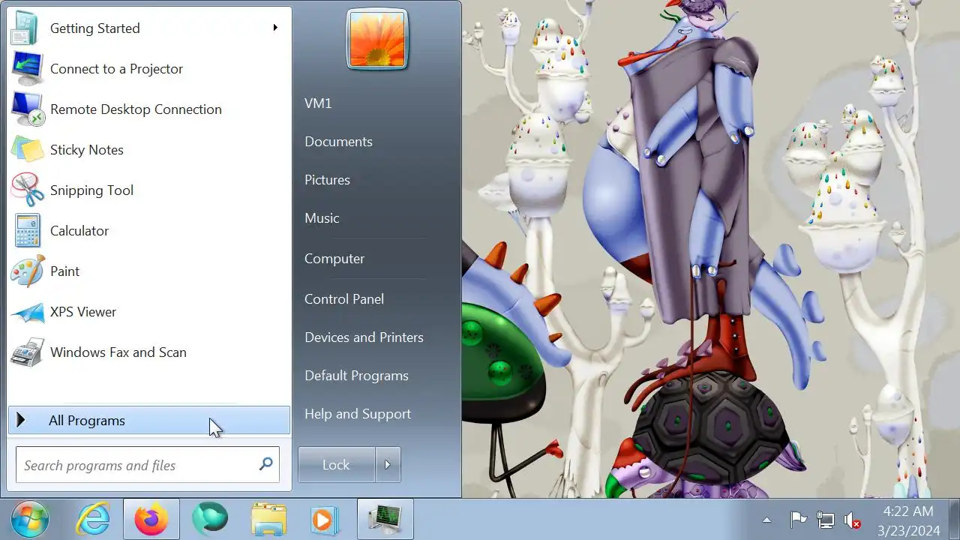The height and width of the screenshot is (540, 960).
Task: Open Computer from Start menu
Action: tap(334, 259)
